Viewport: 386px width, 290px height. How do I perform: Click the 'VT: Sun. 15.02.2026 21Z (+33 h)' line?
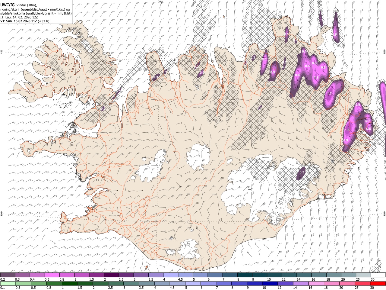(x=25, y=21)
